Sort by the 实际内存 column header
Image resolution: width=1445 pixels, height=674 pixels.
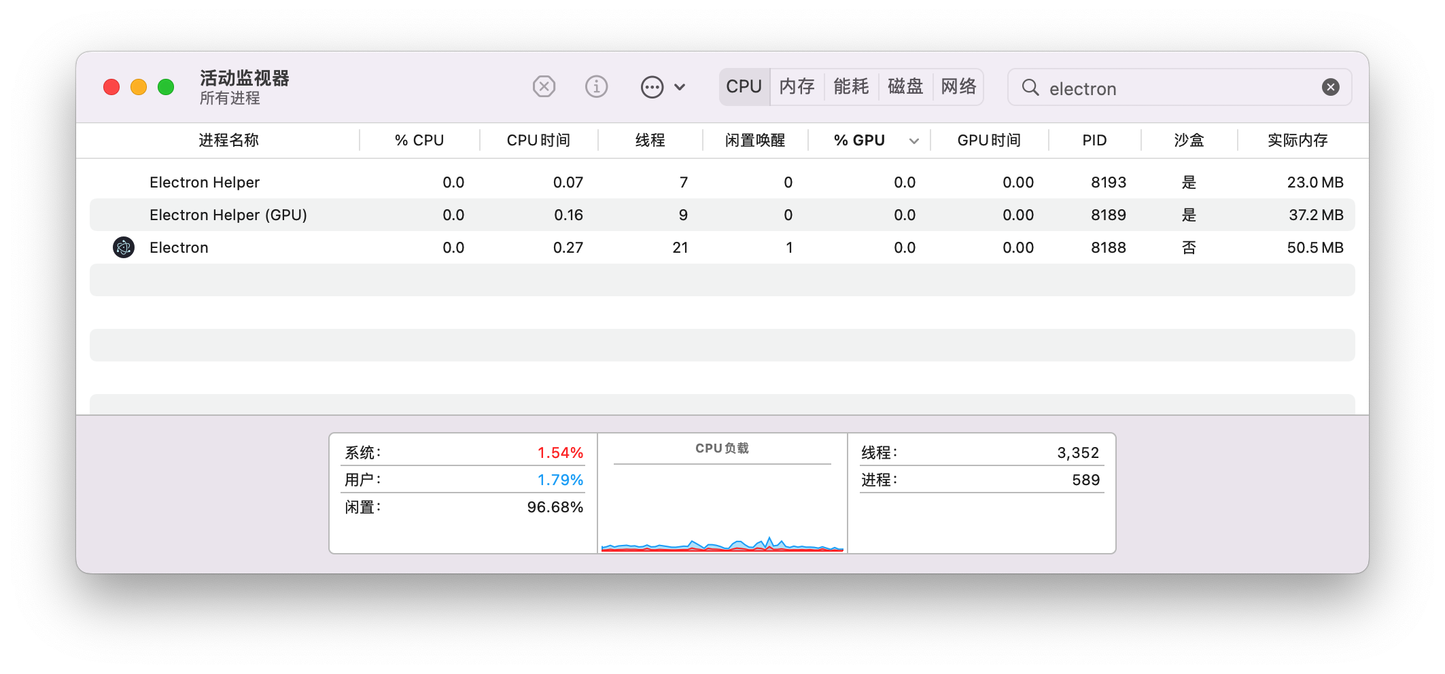tap(1297, 140)
